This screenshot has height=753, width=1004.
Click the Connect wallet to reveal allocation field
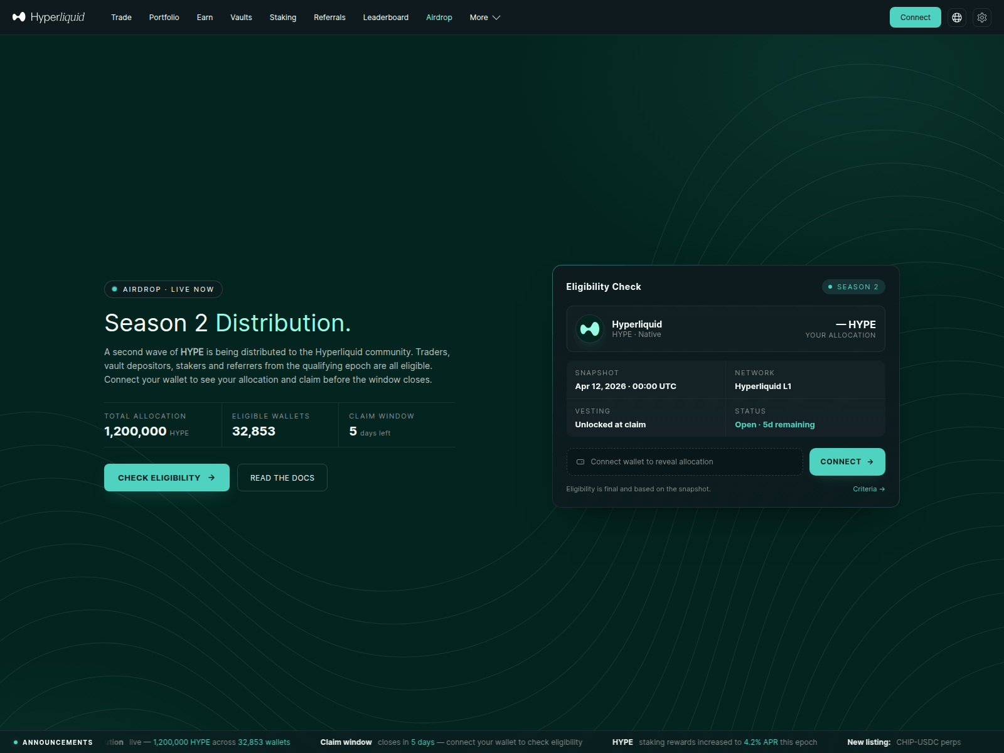(685, 462)
